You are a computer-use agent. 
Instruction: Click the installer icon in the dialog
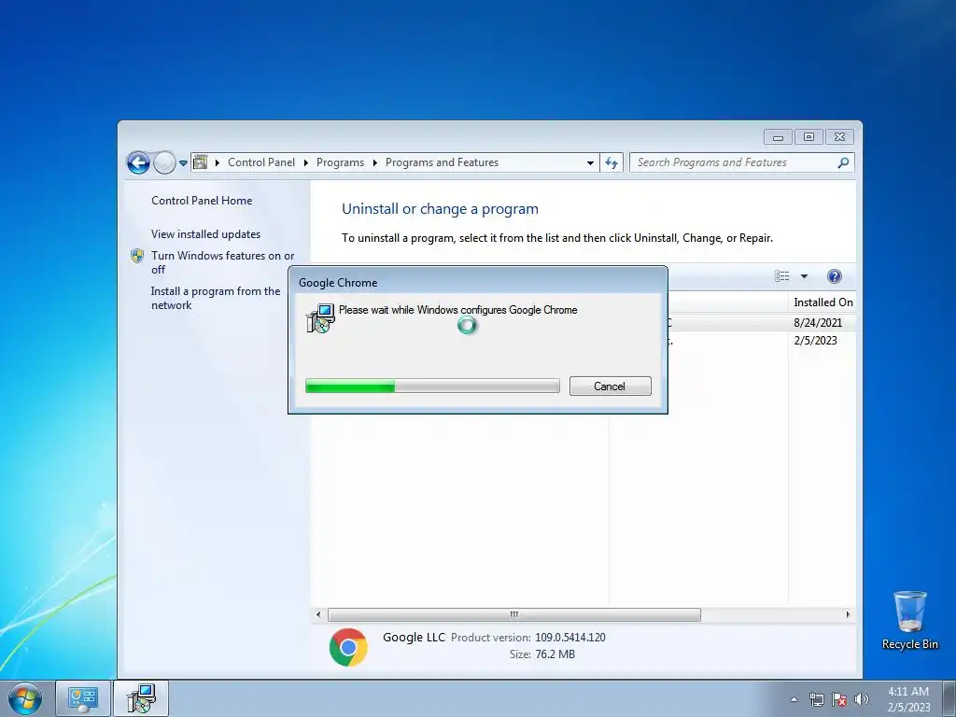[x=320, y=318]
